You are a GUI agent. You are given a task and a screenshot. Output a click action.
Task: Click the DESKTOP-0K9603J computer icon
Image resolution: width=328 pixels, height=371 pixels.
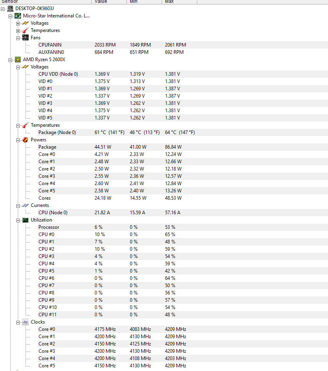point(10,9)
